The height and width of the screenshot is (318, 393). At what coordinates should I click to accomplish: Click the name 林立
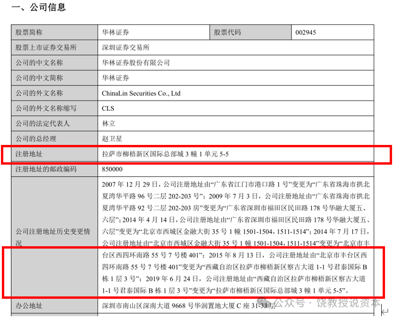click(109, 123)
